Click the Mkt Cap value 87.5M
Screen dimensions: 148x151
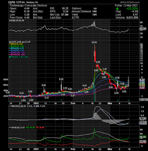[x=65, y=15]
